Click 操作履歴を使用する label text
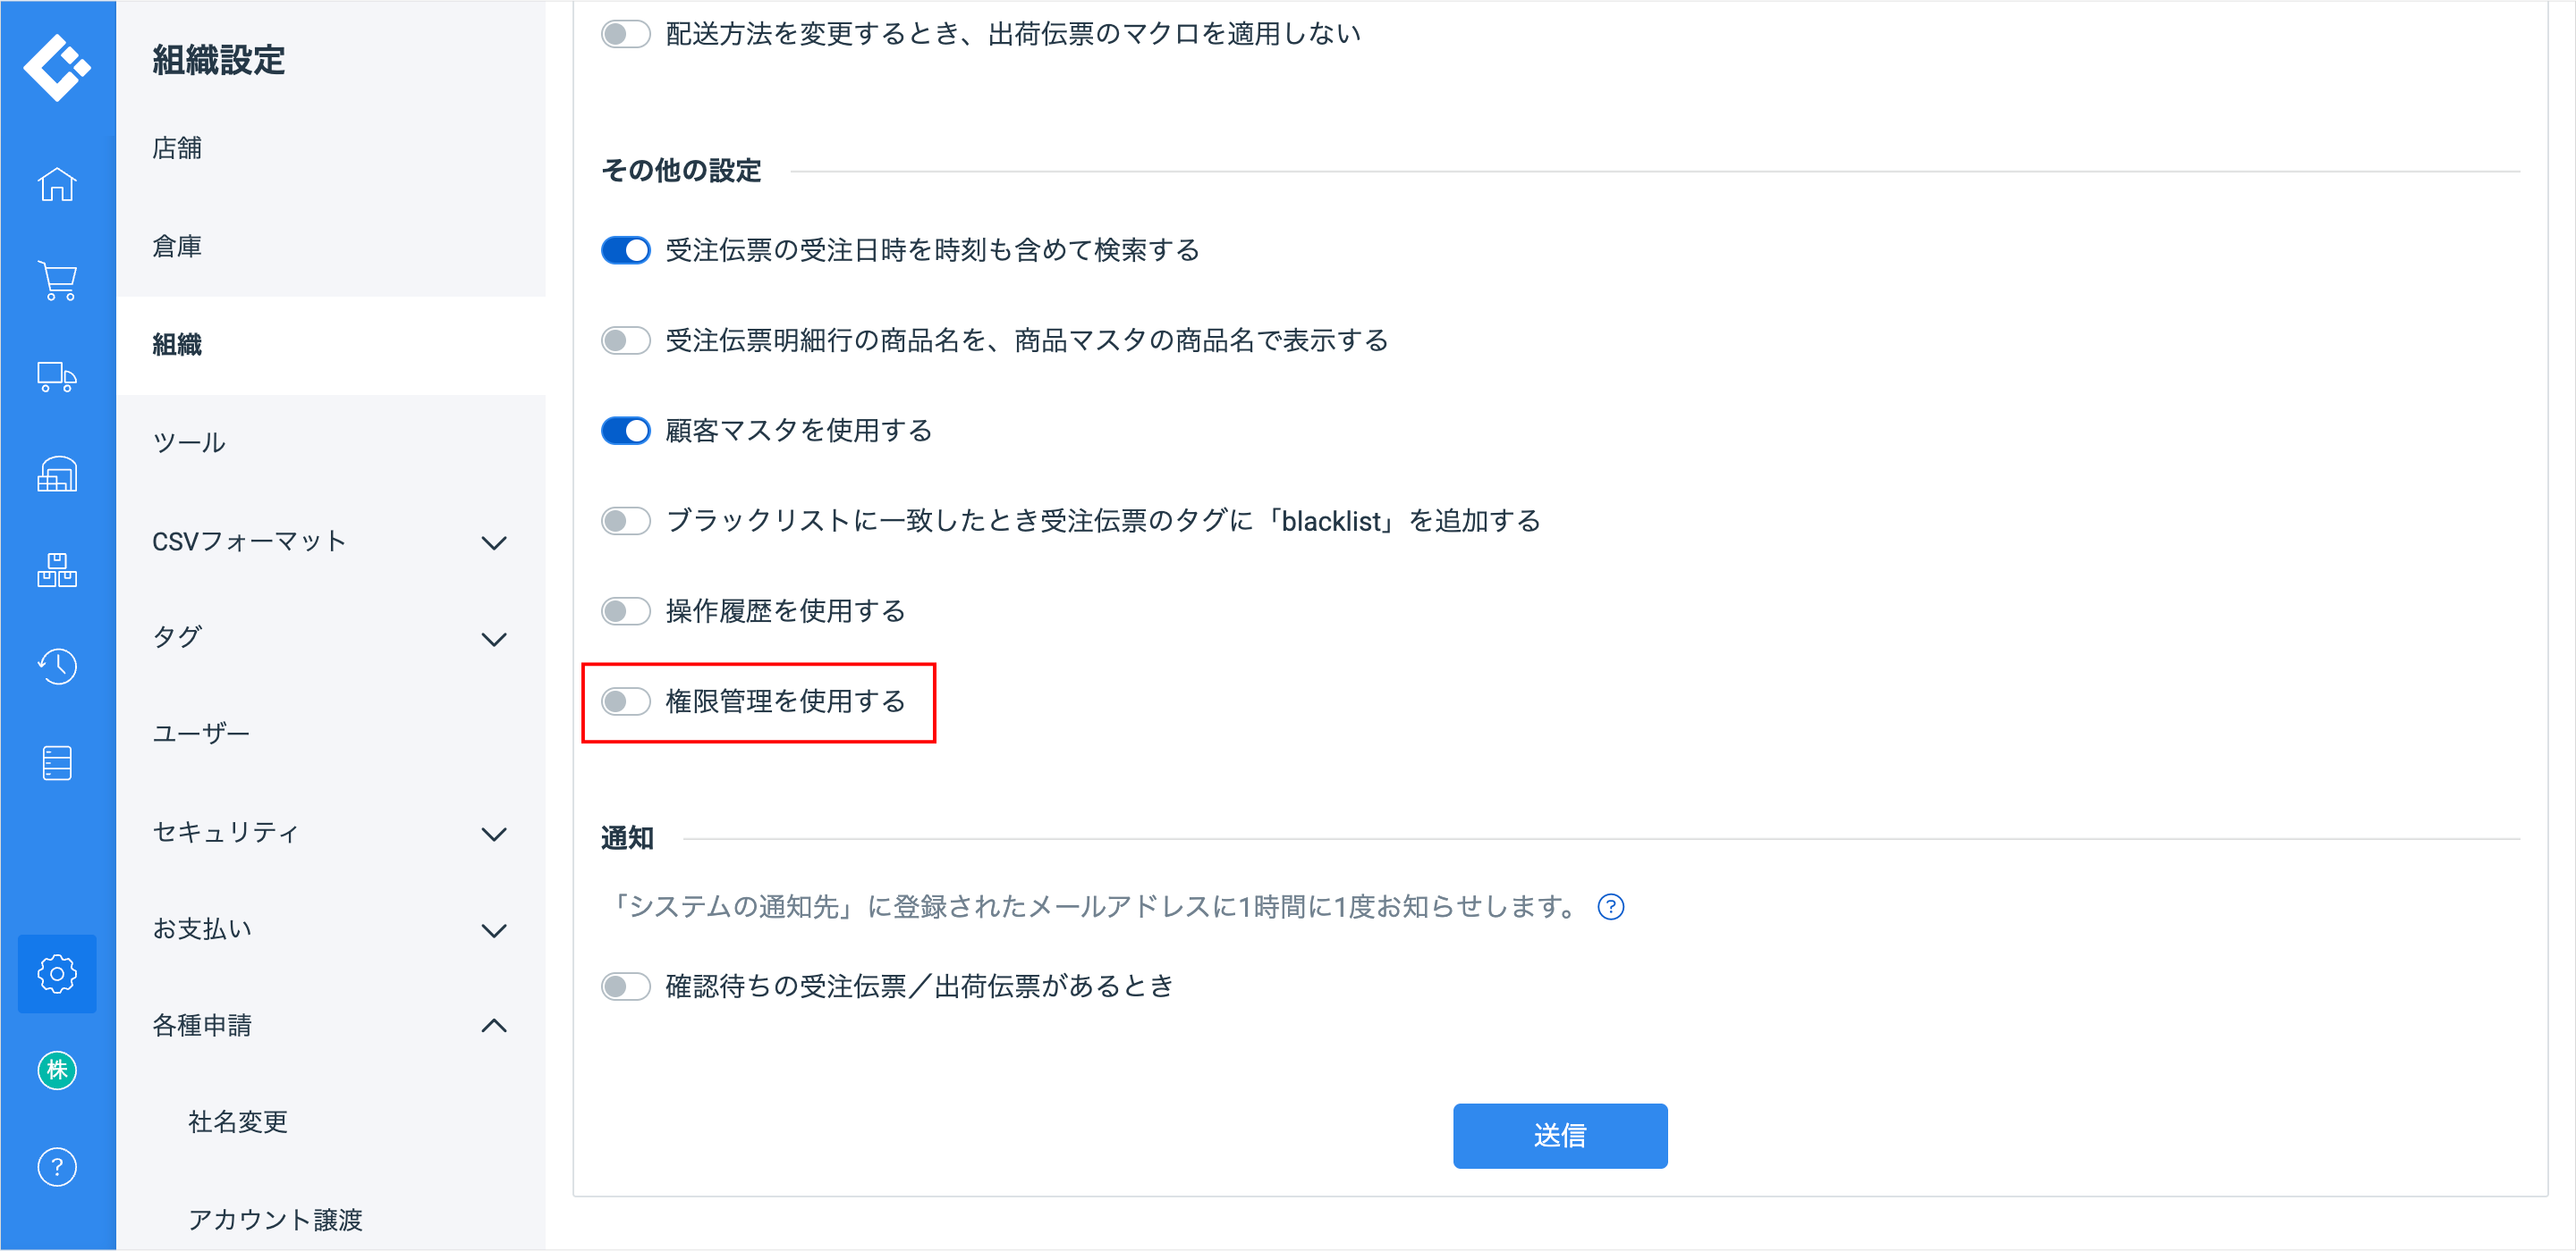The height and width of the screenshot is (1251, 2576). (x=786, y=610)
